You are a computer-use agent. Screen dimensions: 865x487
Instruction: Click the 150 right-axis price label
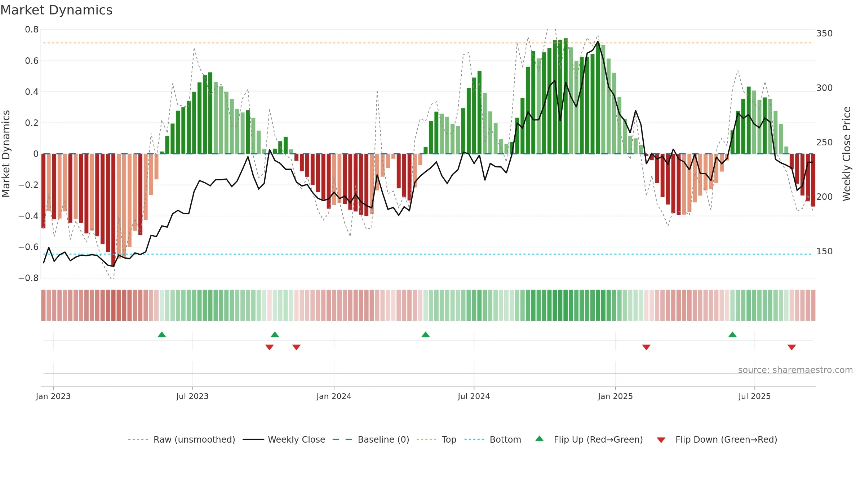pyautogui.click(x=825, y=251)
